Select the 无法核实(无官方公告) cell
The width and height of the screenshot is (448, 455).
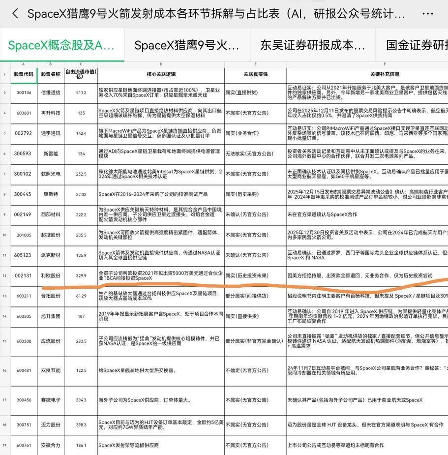[255, 154]
